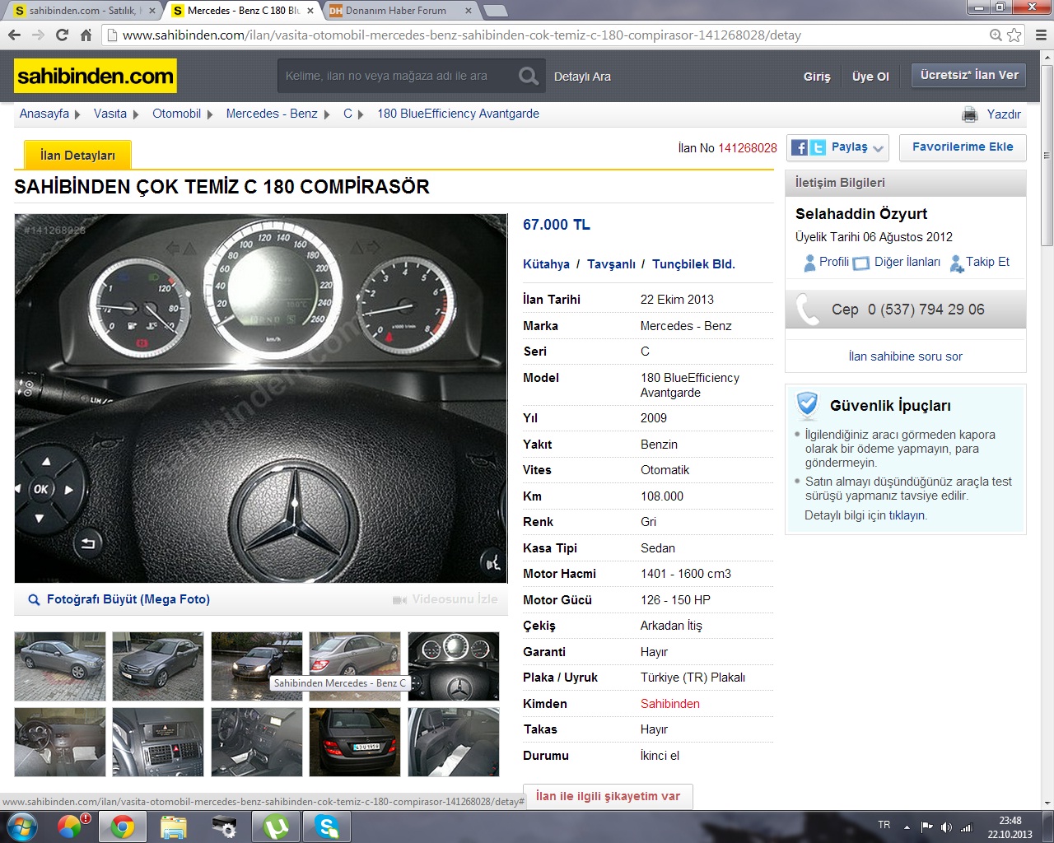Click the Üye Ol signup link
This screenshot has width=1054, height=843.
[x=870, y=77]
